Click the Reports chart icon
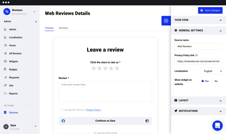226x134 pixels. tap(5, 93)
